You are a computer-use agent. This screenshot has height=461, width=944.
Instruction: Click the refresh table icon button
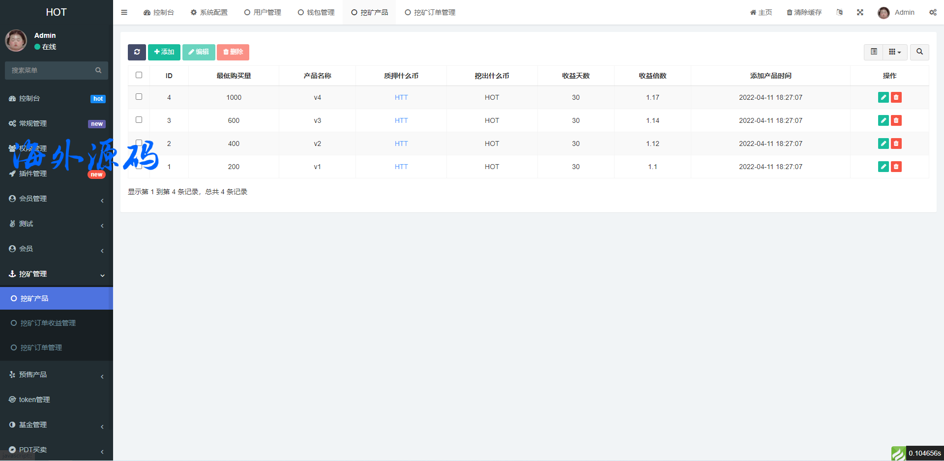137,52
